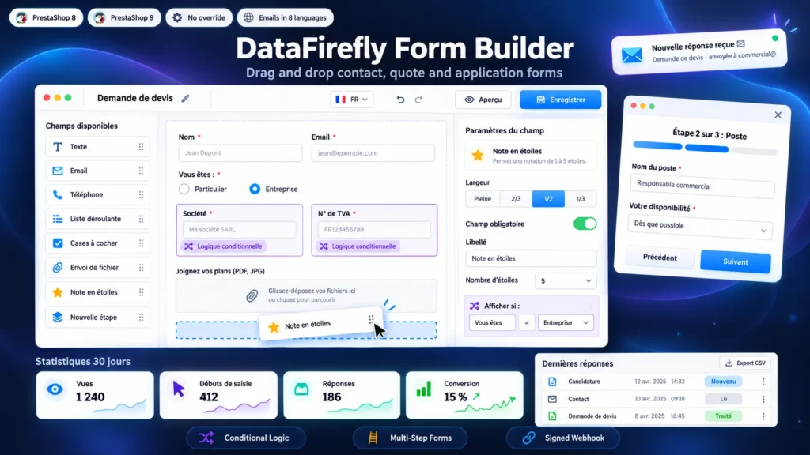Grab the drag handle on Cases à cocher
Screen dimensions: 810x455
click(x=141, y=243)
